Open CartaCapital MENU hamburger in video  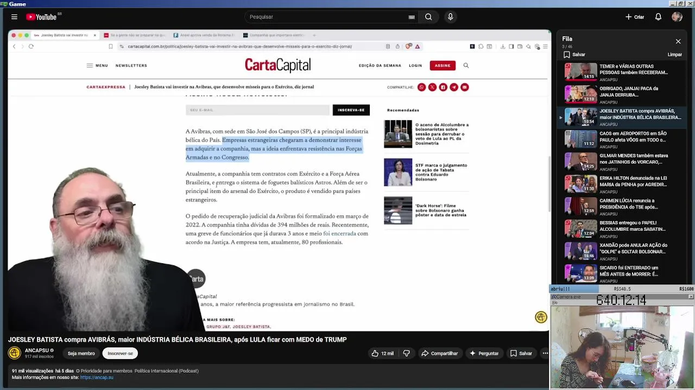(97, 66)
